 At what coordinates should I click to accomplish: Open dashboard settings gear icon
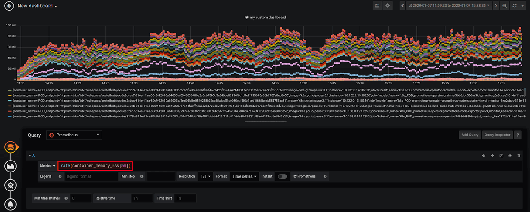point(388,6)
